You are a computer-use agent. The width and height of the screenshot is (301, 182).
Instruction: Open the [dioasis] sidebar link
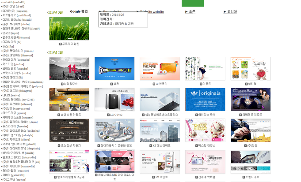(17, 20)
